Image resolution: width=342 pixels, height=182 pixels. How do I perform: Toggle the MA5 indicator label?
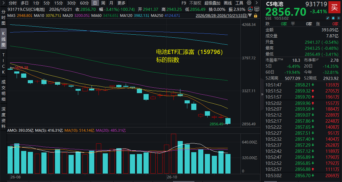(11, 16)
